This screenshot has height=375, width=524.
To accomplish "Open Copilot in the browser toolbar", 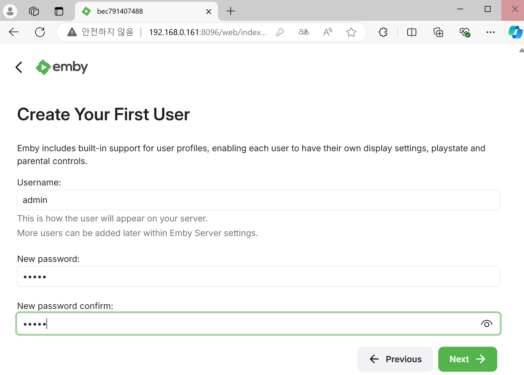I will coord(515,32).
